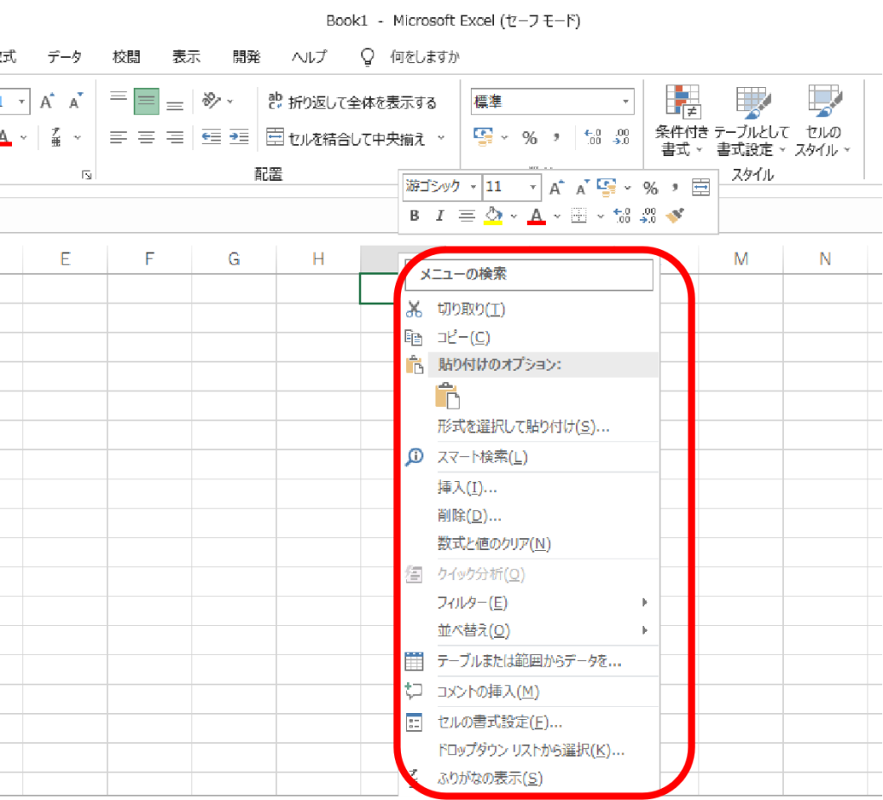Toggle Bold in the mini toolbar

[415, 216]
